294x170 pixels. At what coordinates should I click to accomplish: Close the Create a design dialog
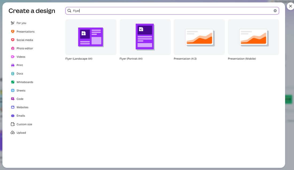click(x=291, y=6)
